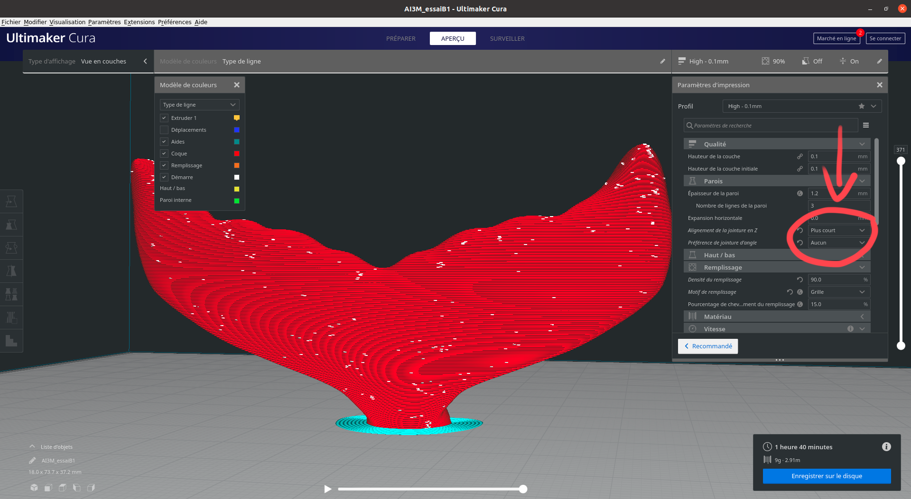Click the play simulation button

tap(327, 489)
